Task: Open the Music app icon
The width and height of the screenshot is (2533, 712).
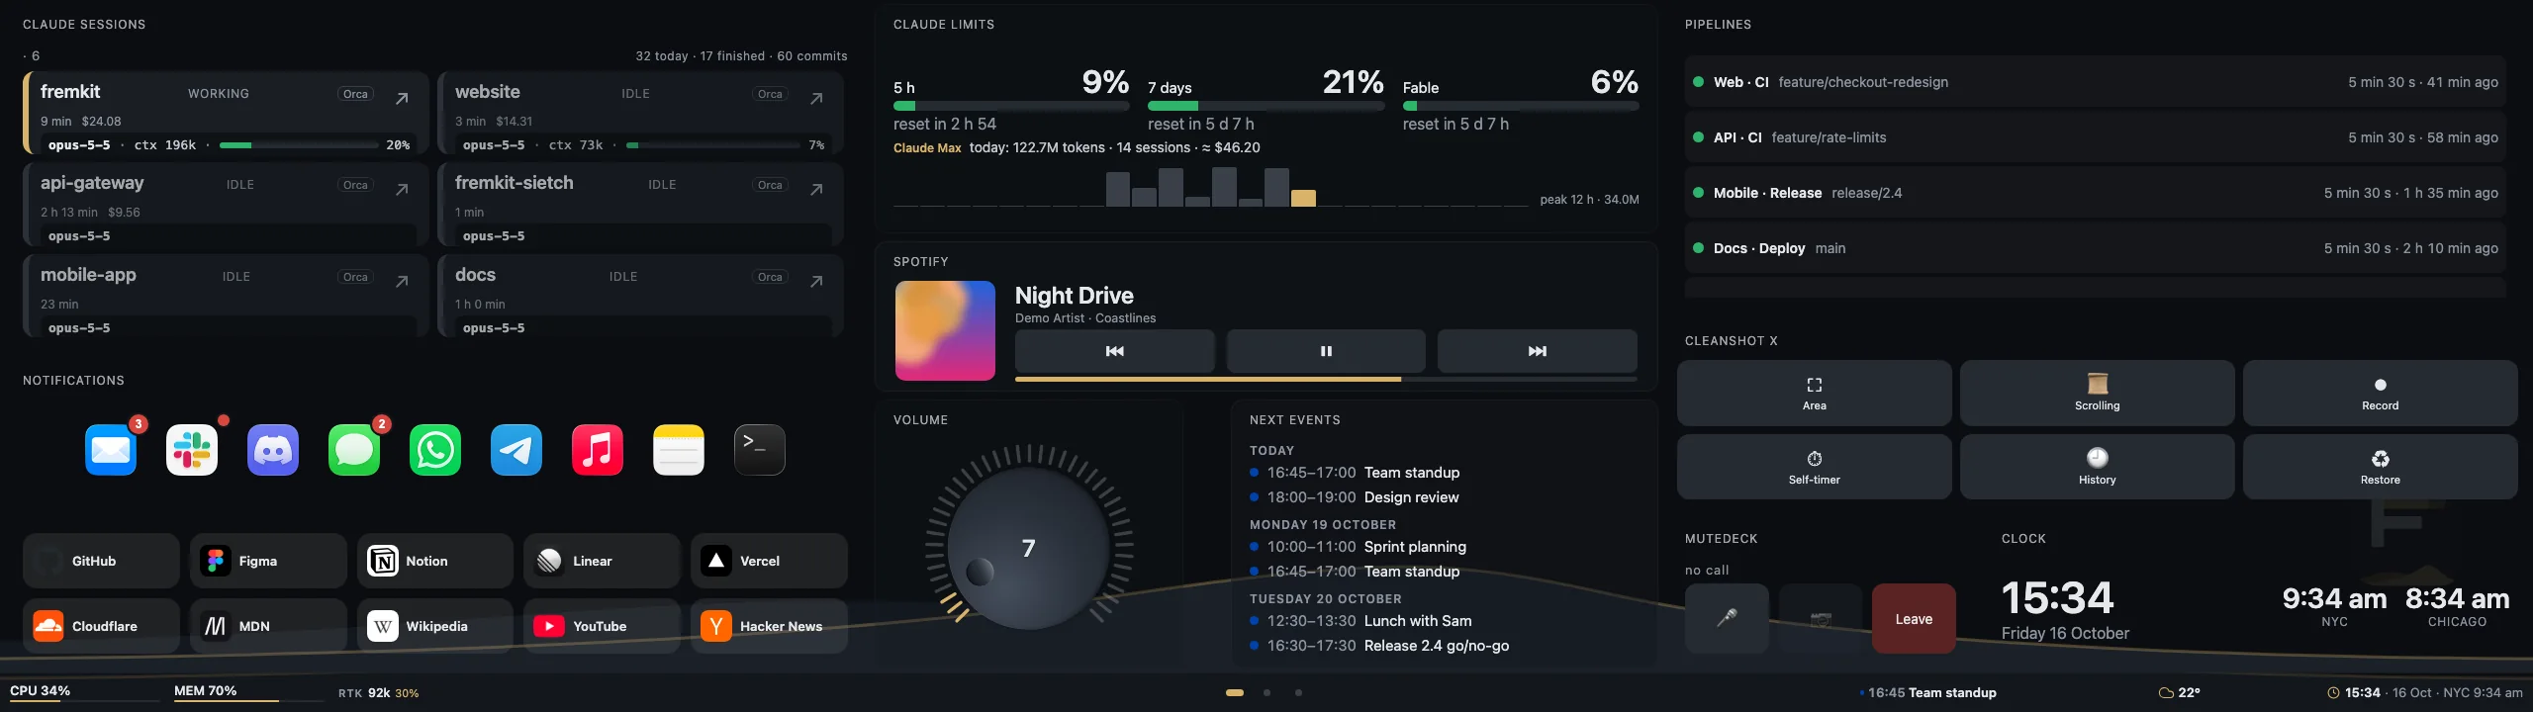Action: [x=598, y=450]
